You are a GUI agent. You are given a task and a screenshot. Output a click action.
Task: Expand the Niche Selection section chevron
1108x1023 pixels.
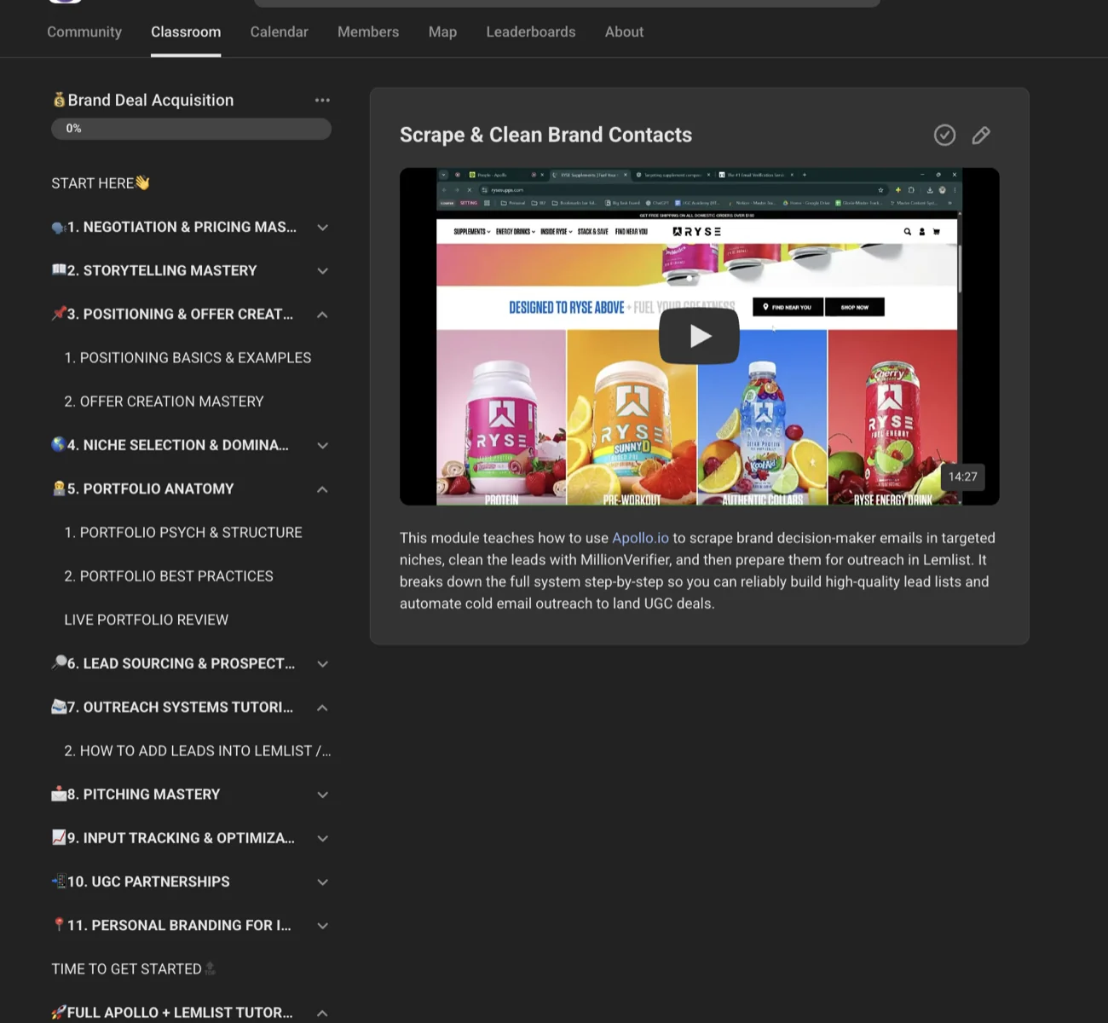(x=322, y=446)
